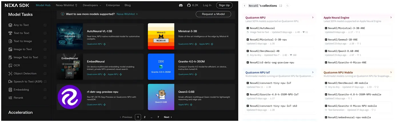Click the Text to Text task icon
Image resolution: width=400 pixels, height=122 pixels.
point(10,33)
